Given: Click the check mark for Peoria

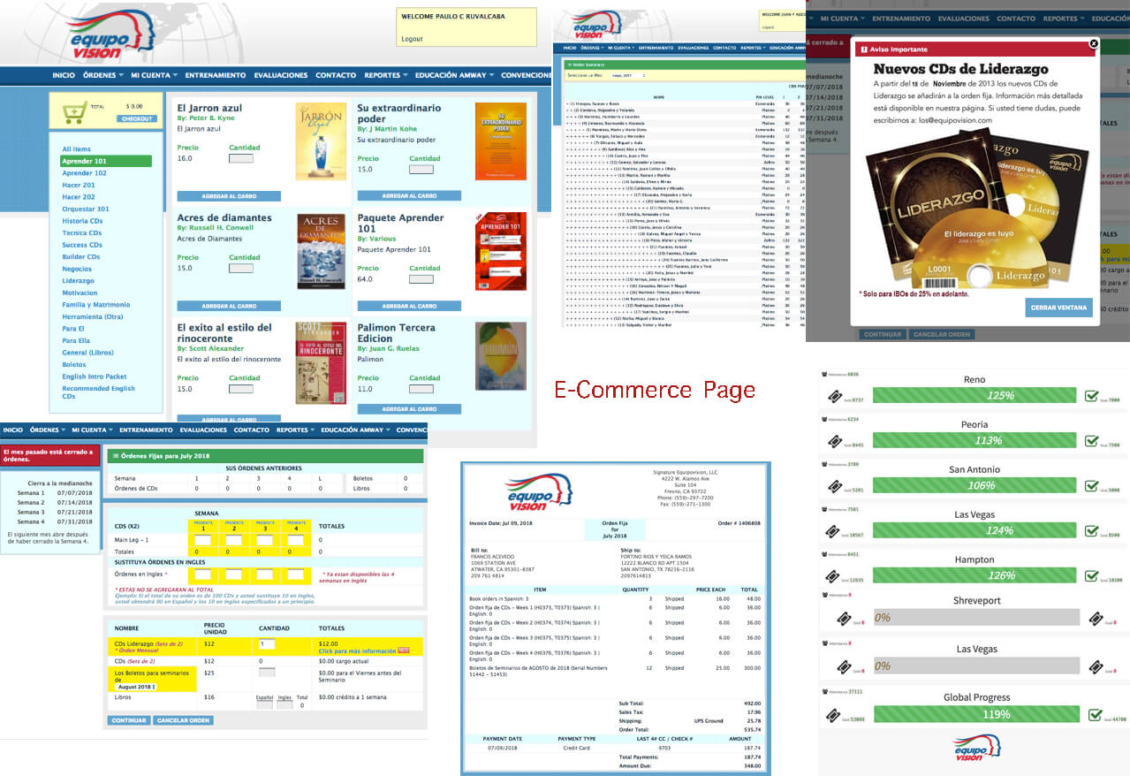Looking at the screenshot, I should point(1092,440).
